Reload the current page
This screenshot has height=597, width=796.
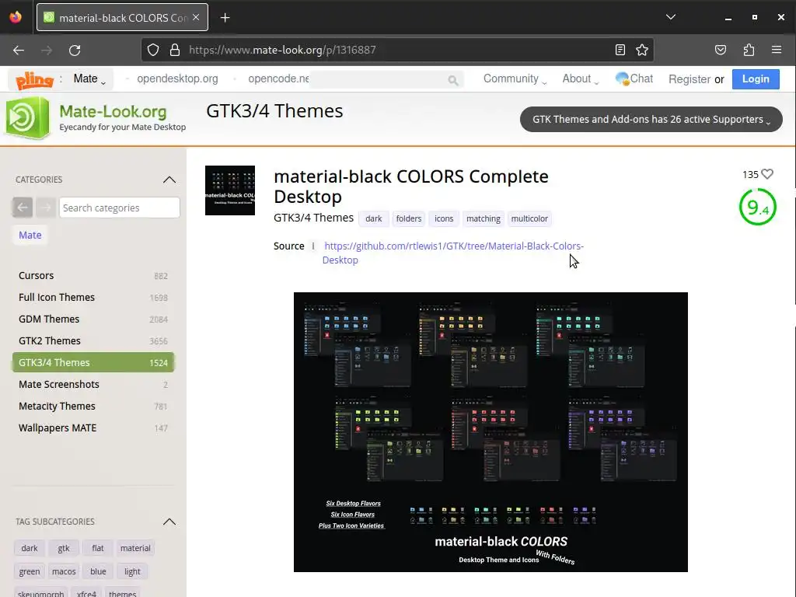[x=75, y=51]
